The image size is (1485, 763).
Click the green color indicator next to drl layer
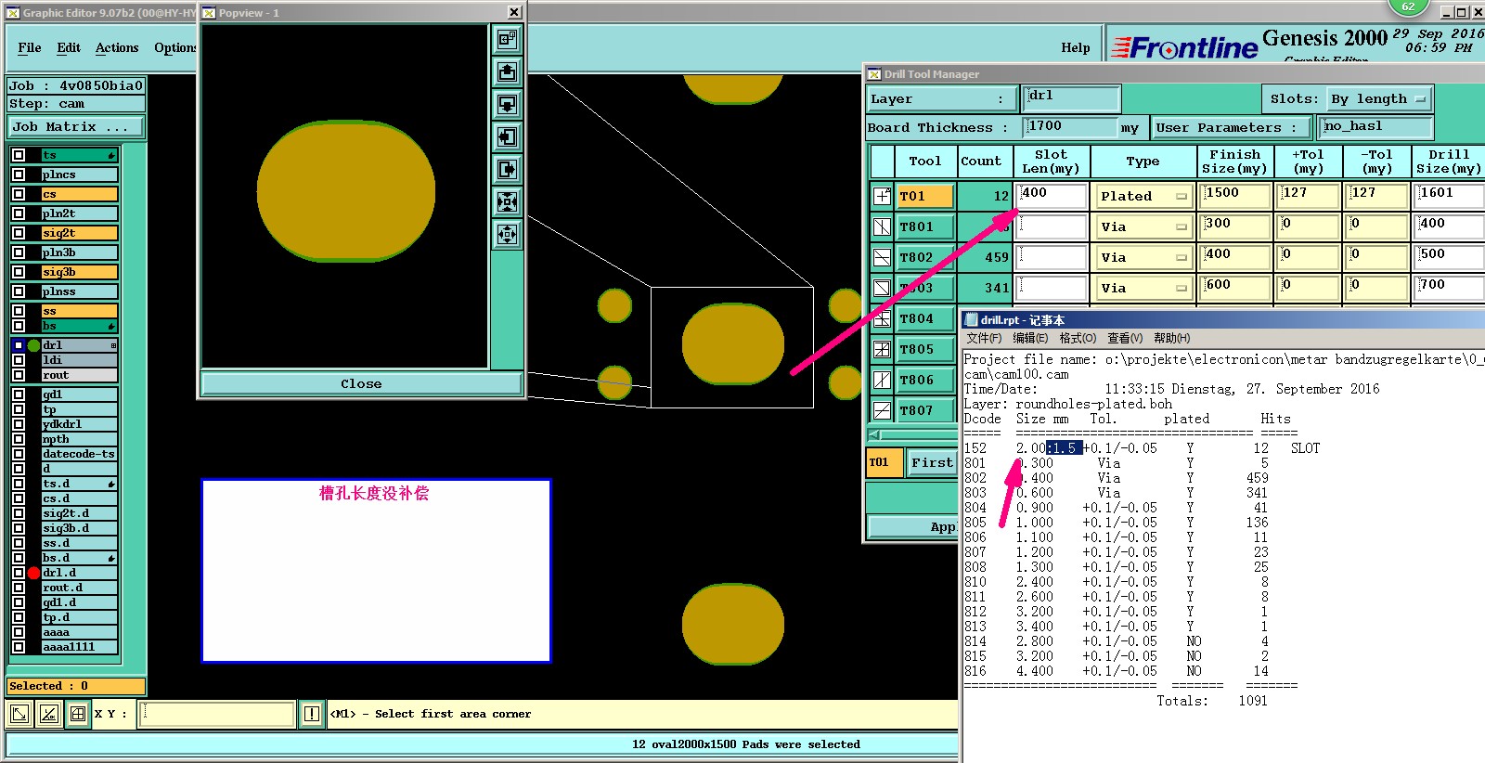click(34, 345)
